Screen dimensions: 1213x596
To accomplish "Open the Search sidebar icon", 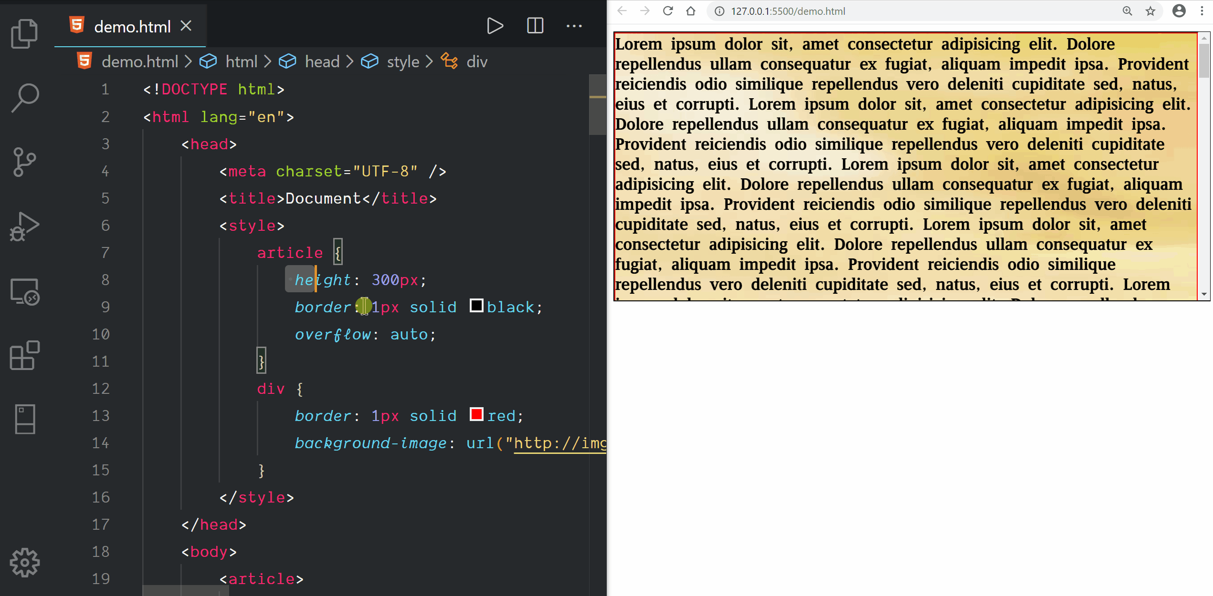I will point(24,98).
